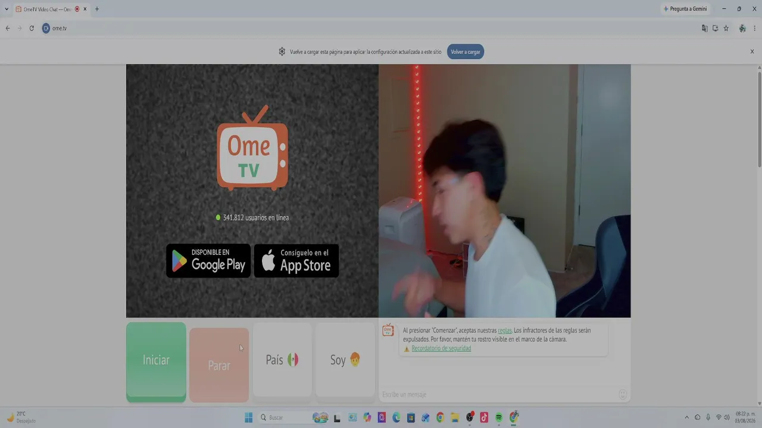Open the clock and date panel
This screenshot has height=428, width=762.
(745, 417)
